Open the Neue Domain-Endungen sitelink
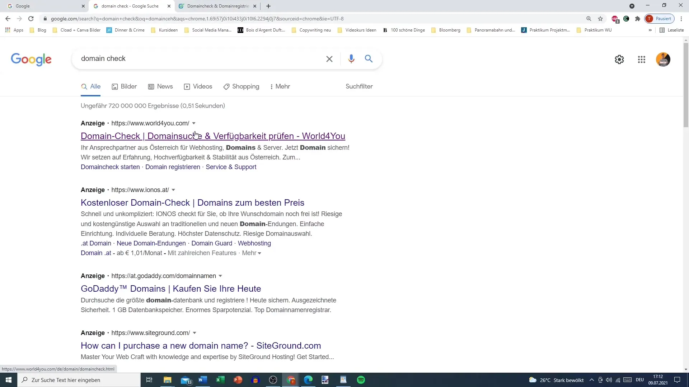The image size is (689, 387). (151, 243)
